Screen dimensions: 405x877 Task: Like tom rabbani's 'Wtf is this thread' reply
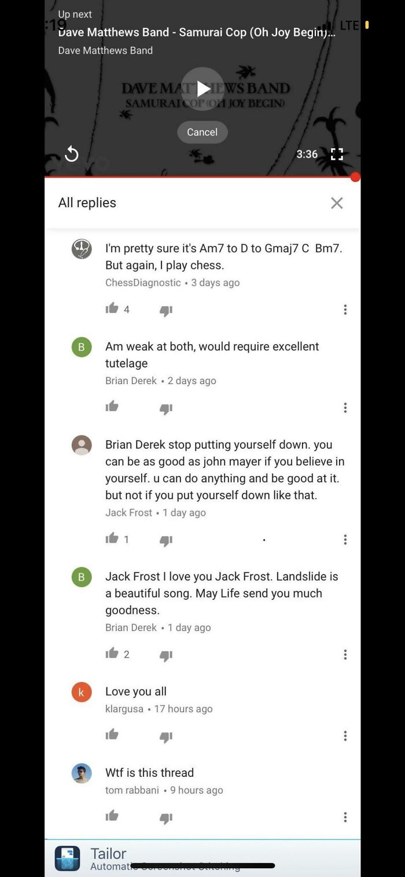112,817
